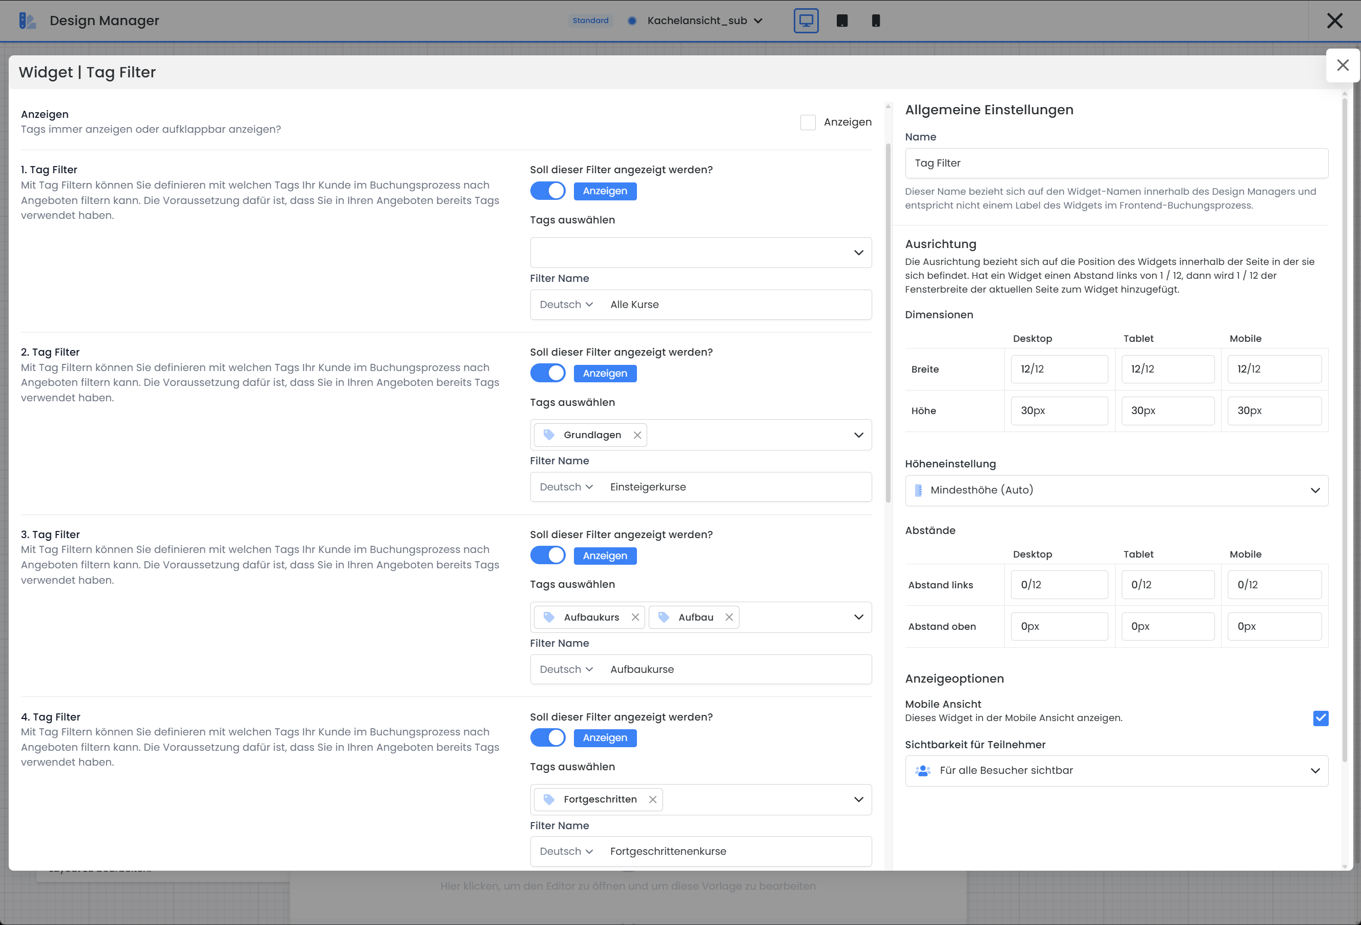Open the empty Tags auswählen dropdown

[700, 253]
